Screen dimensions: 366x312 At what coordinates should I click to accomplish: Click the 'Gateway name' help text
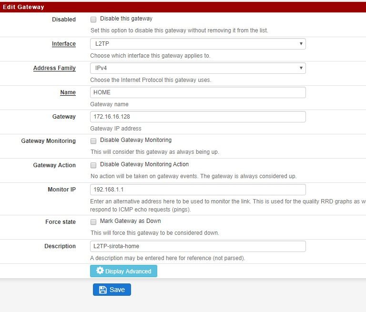click(109, 104)
